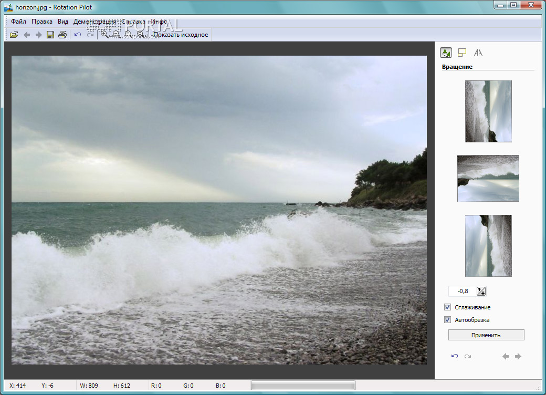Fit image to window magnifier icon
The width and height of the screenshot is (546, 395).
[x=140, y=34]
